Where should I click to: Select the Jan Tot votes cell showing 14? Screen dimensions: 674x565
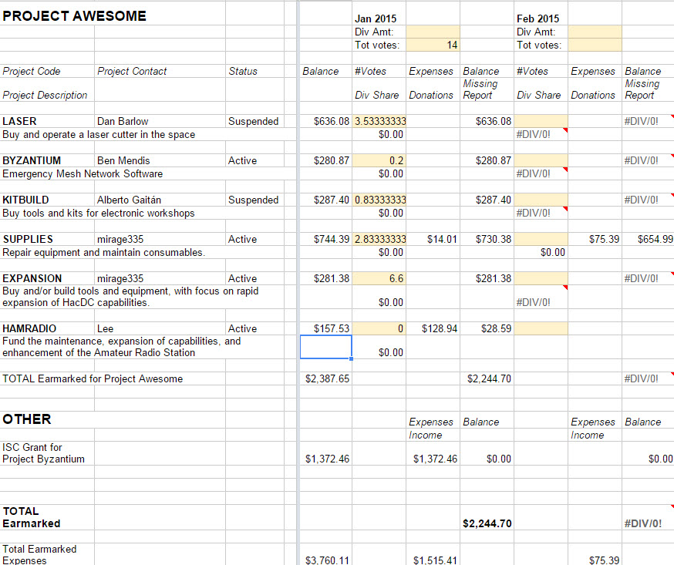coord(433,45)
